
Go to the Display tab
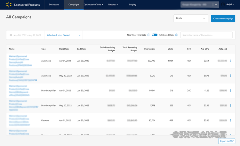132,5
